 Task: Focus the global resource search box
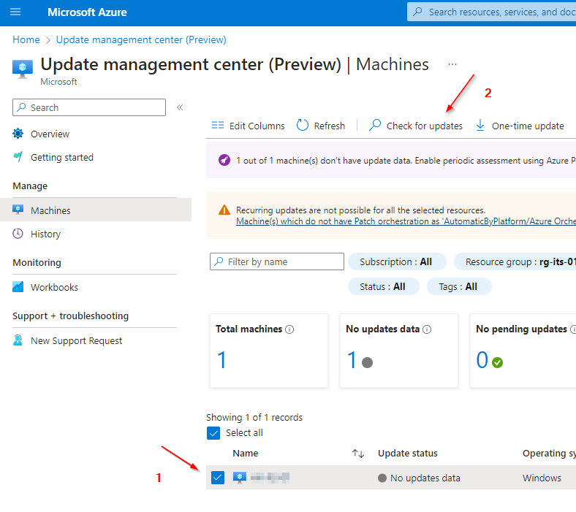[491, 12]
